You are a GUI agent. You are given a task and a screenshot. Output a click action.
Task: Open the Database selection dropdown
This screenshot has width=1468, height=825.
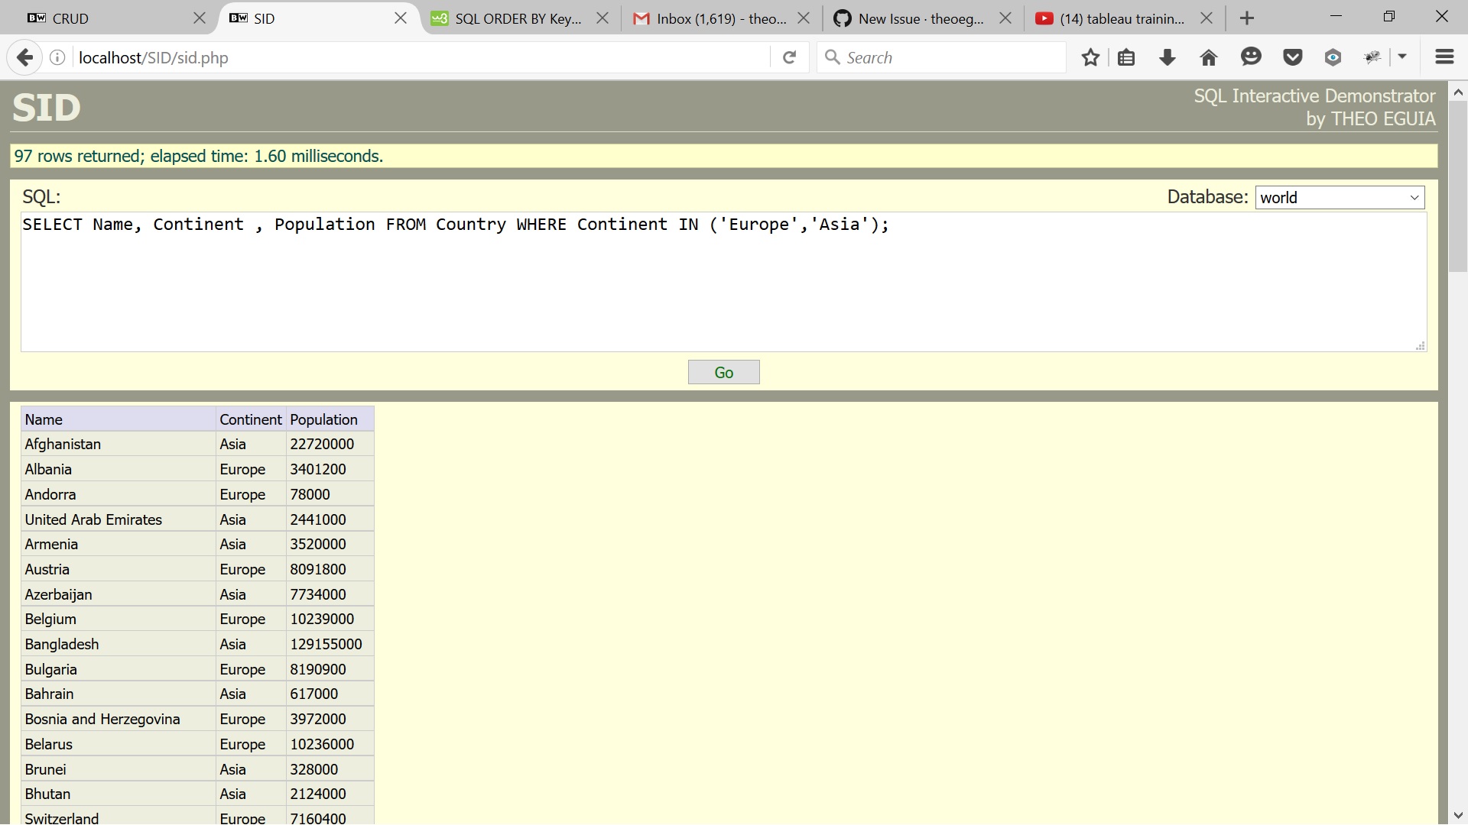[x=1340, y=197]
